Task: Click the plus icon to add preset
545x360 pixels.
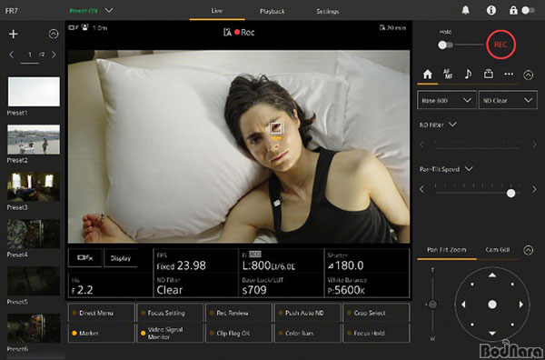Action: (14, 34)
